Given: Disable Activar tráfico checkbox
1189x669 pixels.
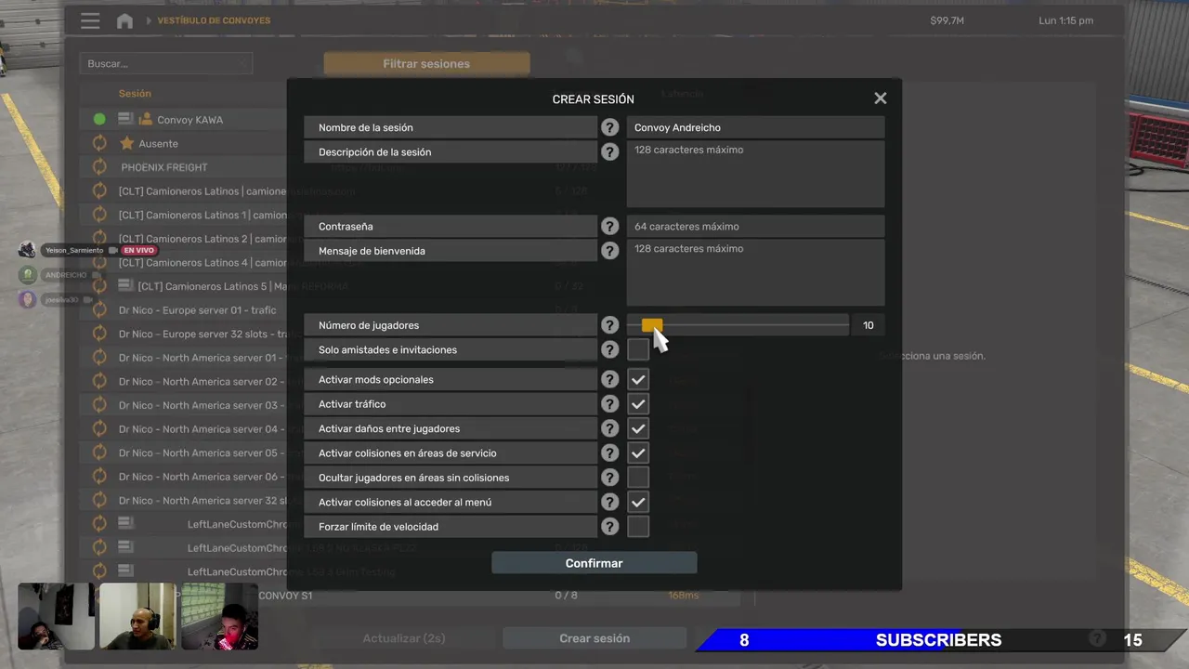Looking at the screenshot, I should coord(638,404).
